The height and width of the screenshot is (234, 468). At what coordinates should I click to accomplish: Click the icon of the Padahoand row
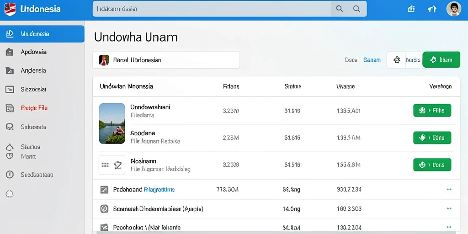tap(104, 190)
